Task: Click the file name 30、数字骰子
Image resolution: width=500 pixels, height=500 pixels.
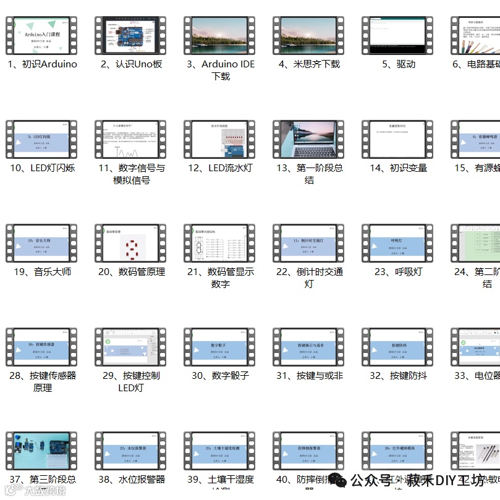Action: click(x=221, y=375)
